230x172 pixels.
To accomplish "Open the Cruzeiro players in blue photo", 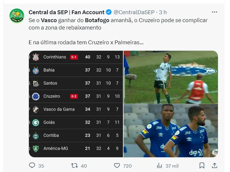I will (x=171, y=131).
